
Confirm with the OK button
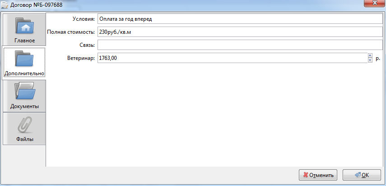362,175
